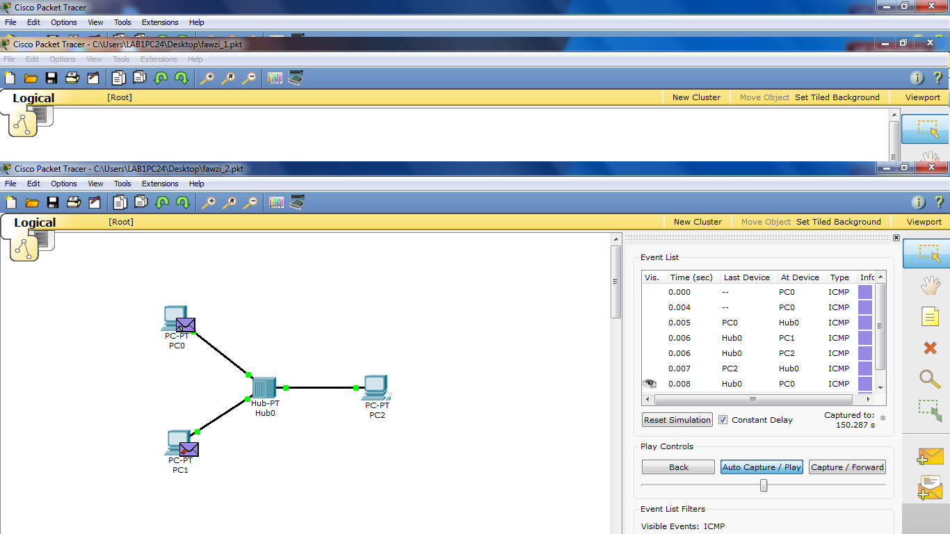Click the play speed slider handle

[764, 485]
